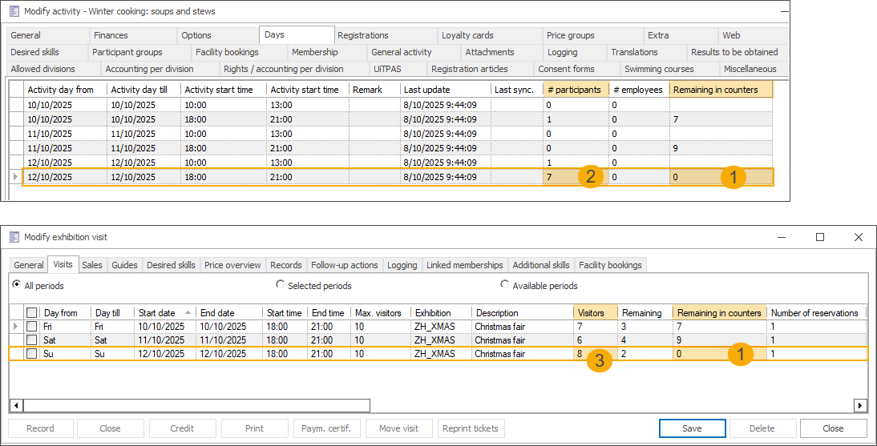Viewport: 877px width, 446px height.
Task: Switch to the Registrations tab
Action: point(362,35)
